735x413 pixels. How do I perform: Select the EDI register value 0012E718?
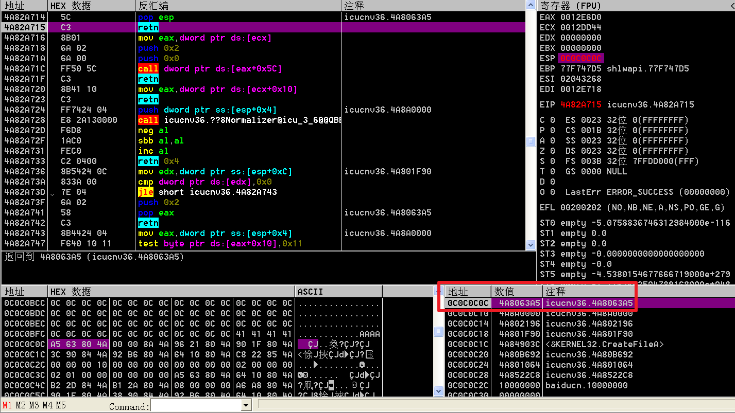(580, 89)
